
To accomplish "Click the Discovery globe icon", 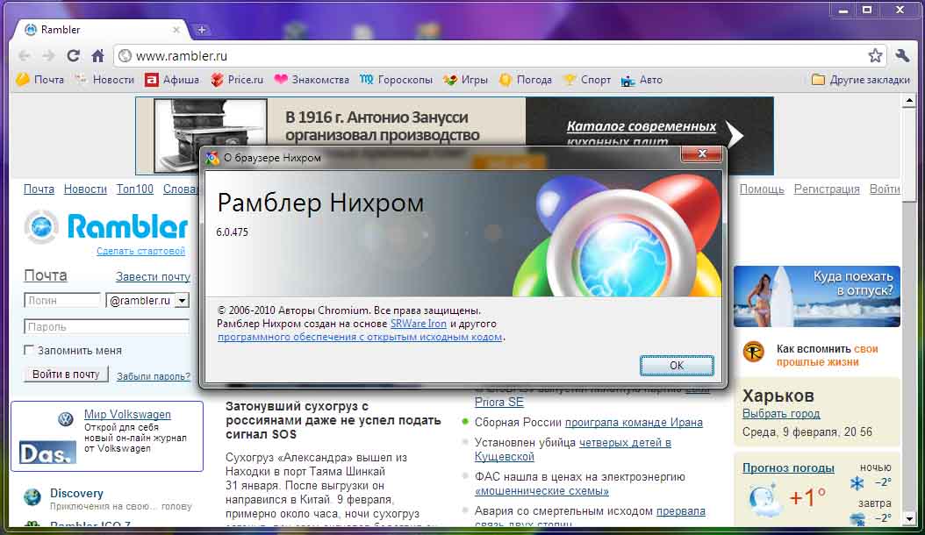I will point(32,497).
